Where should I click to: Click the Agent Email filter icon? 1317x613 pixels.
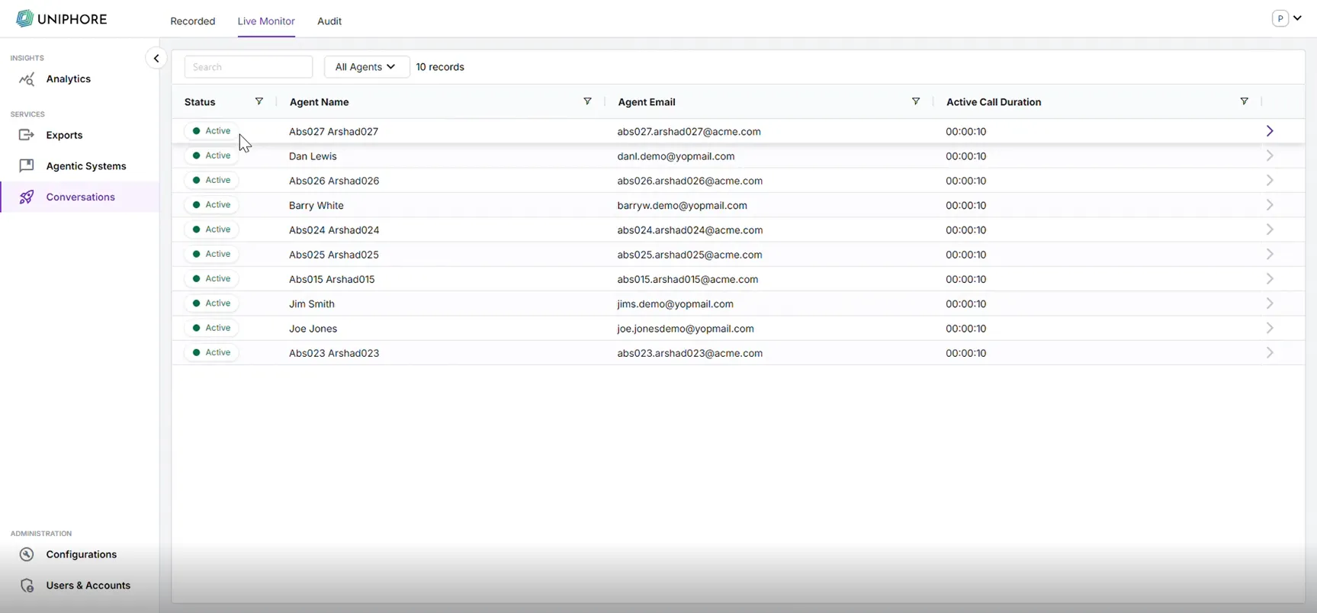click(x=915, y=101)
